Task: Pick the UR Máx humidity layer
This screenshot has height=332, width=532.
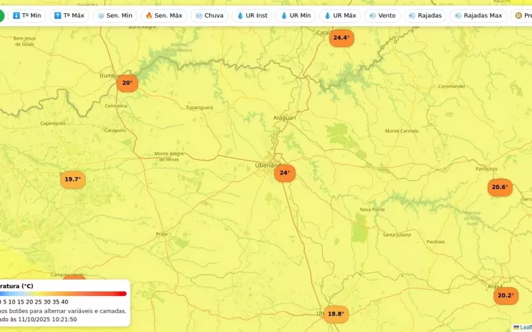Action: [339, 15]
